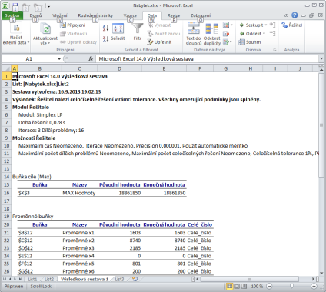Switch to Page Break Preview in status bar
This screenshot has height=292, width=326.
click(x=244, y=286)
